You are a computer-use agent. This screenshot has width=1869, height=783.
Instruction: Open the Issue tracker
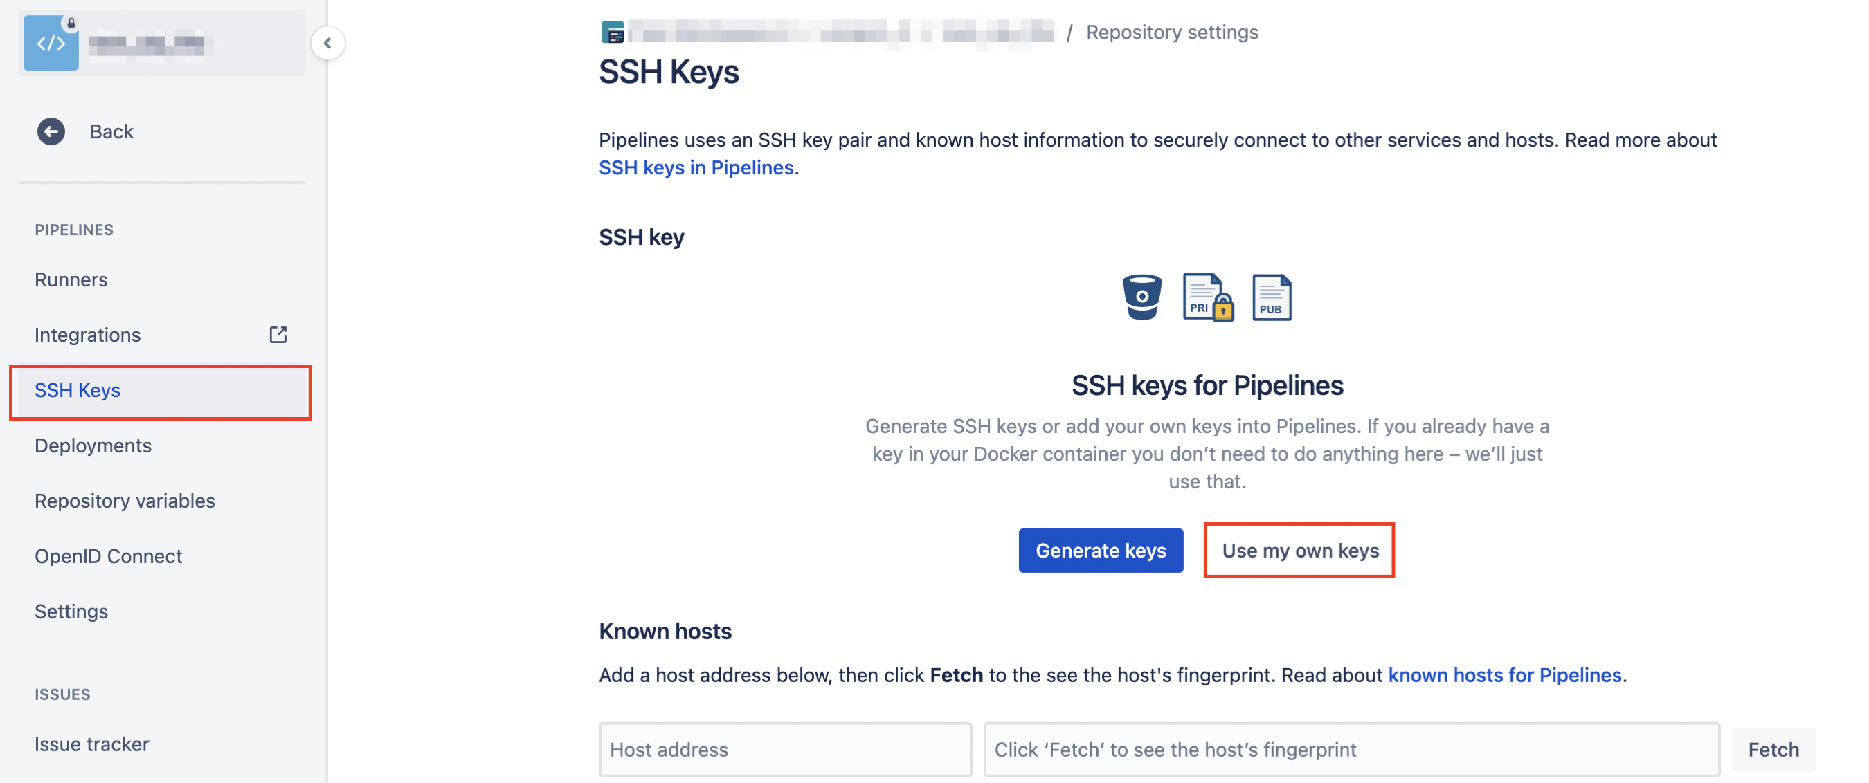pyautogui.click(x=91, y=743)
